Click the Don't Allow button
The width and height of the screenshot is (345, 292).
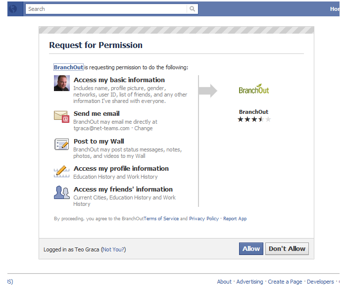click(x=287, y=248)
